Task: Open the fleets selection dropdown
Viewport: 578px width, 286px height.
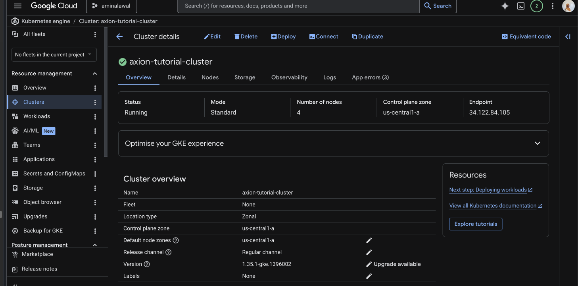Action: [x=54, y=54]
